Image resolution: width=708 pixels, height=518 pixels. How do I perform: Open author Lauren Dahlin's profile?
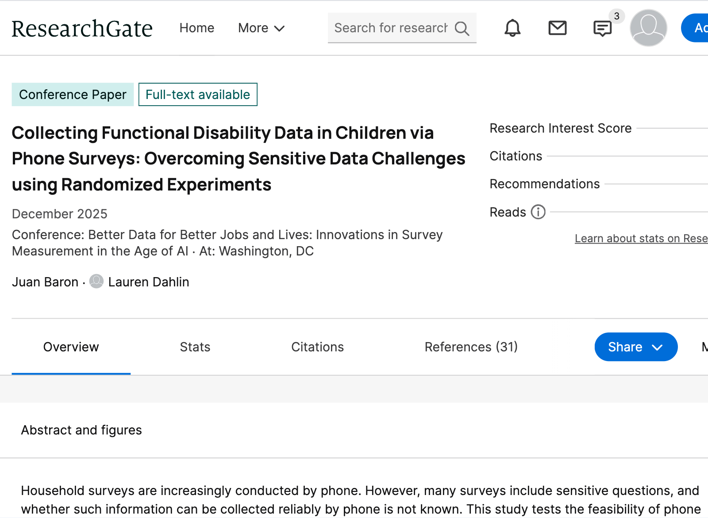(148, 282)
